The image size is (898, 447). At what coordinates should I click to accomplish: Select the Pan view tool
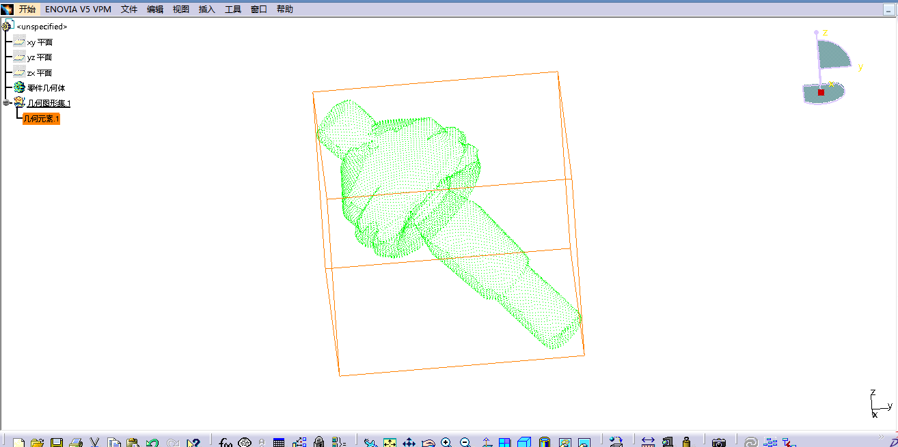click(409, 442)
